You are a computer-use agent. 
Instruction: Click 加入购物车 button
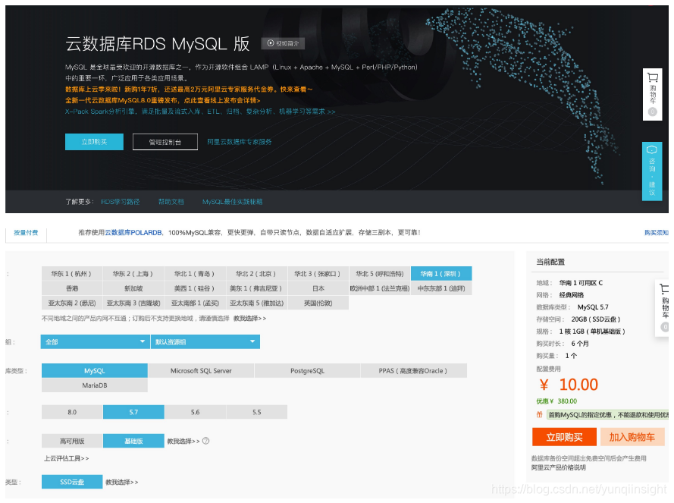click(632, 437)
